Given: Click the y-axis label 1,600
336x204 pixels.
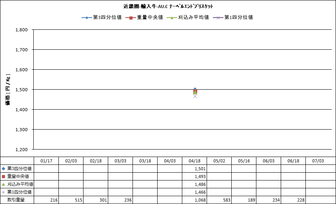Looking at the screenshot, I should tap(22, 70).
